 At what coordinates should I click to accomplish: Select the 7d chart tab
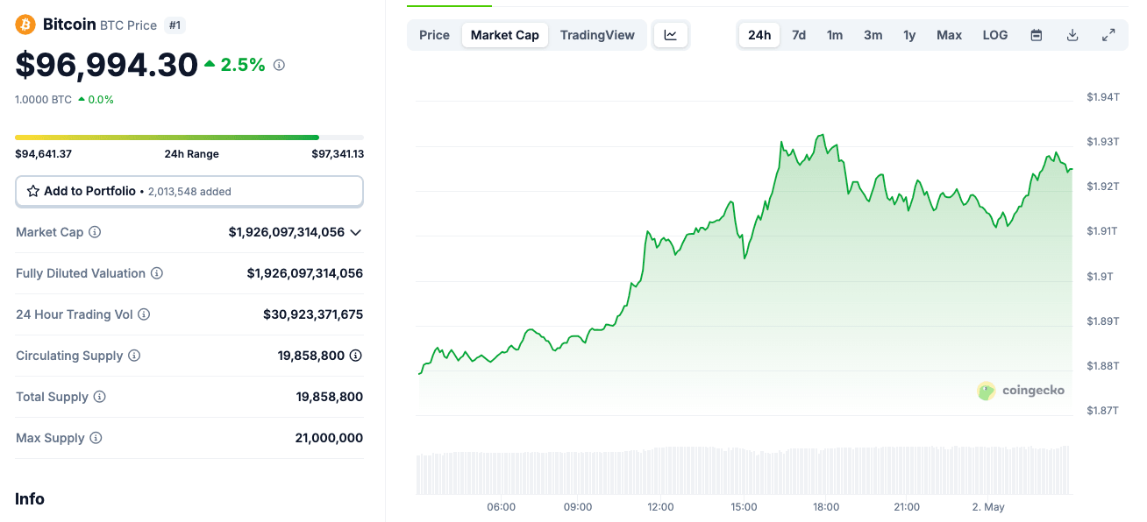pos(798,34)
